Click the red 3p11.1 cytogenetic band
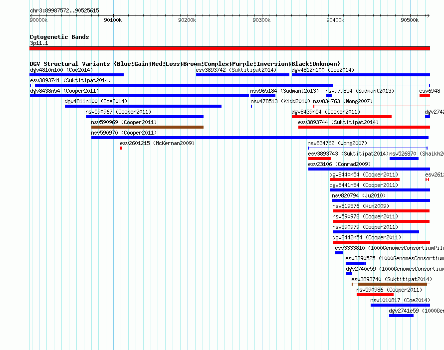This screenshot has width=444, height=350. (229, 48)
